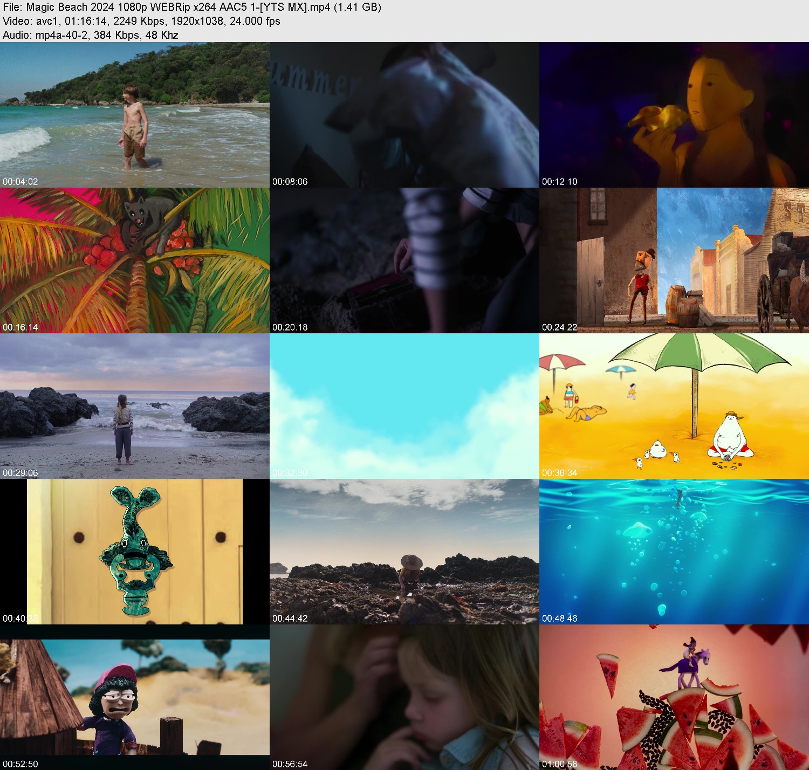Click the 01:00:58 timestamp label

tap(560, 764)
